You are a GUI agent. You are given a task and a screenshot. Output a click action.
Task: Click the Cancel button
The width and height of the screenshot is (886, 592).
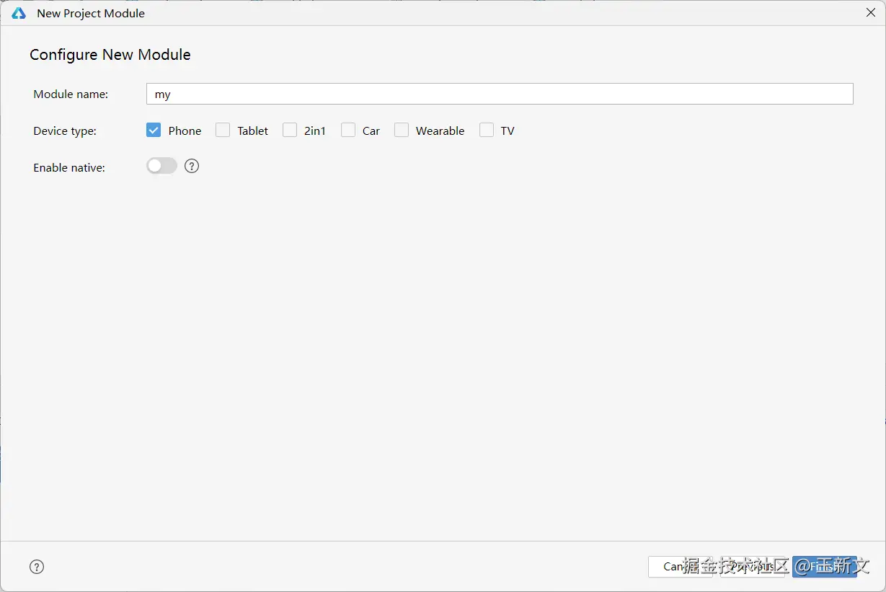point(681,567)
